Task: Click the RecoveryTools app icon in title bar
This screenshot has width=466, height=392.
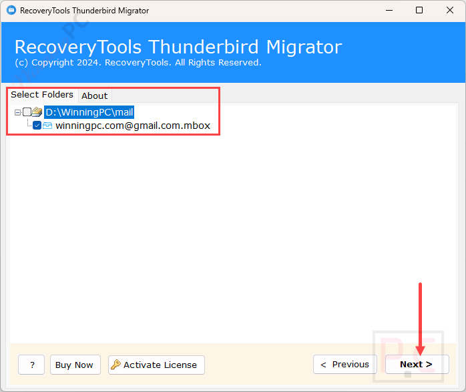Action: tap(11, 11)
